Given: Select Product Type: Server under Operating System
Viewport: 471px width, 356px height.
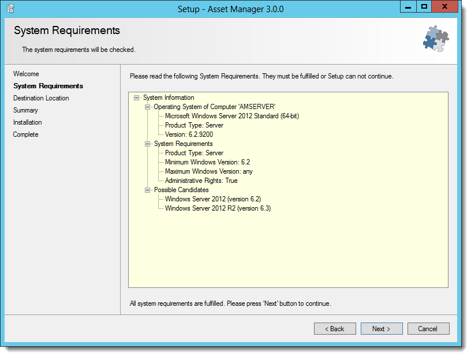Looking at the screenshot, I should coord(194,125).
